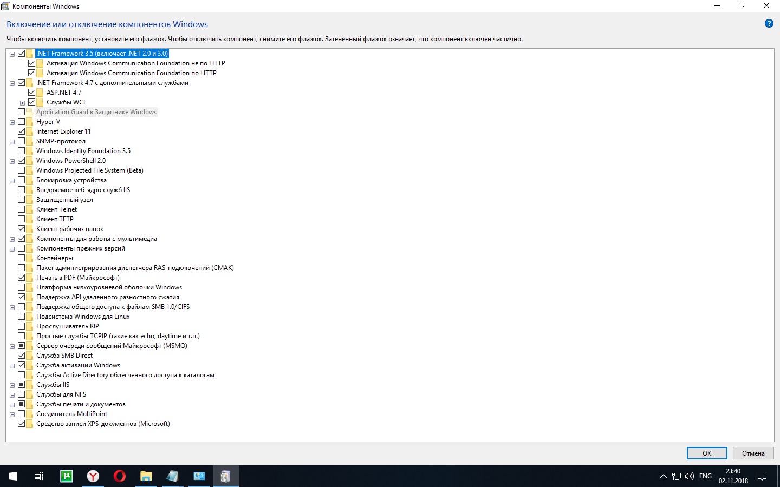Expand Сервер очереди сообщений (MSMQ) node
780x487 pixels.
12,346
